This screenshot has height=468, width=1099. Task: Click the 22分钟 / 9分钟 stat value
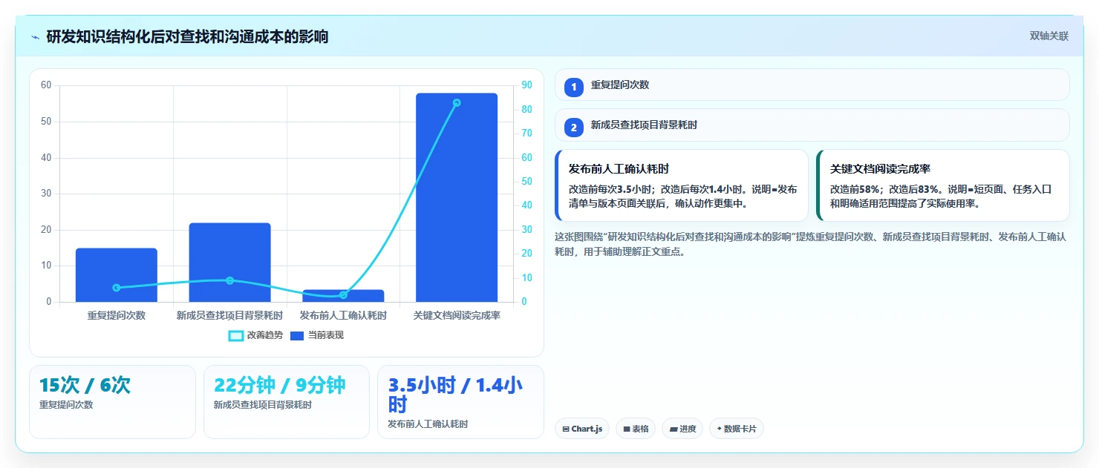coord(280,386)
